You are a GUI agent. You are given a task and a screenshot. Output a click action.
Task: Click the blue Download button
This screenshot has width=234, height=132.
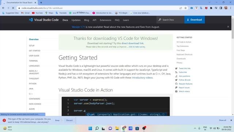pyautogui.click(x=195, y=19)
